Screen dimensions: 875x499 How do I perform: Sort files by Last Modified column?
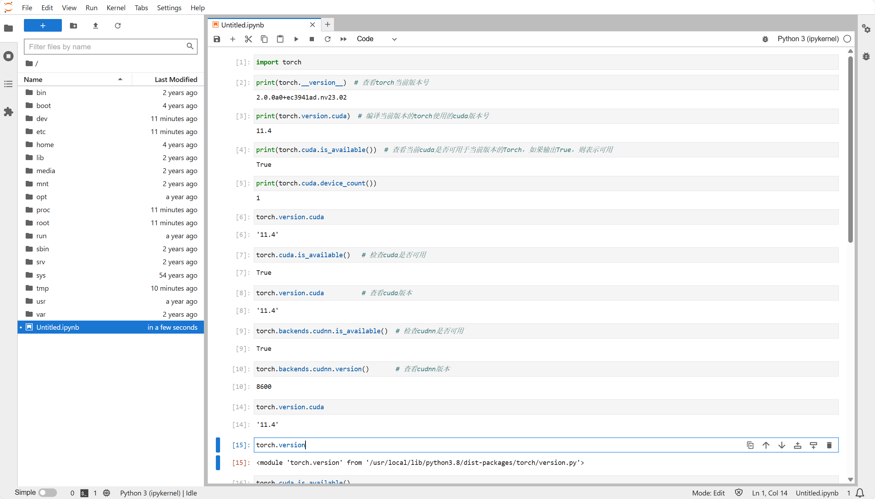[x=176, y=80]
